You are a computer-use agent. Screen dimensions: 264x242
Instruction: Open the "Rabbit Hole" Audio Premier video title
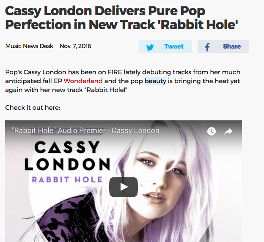85,131
